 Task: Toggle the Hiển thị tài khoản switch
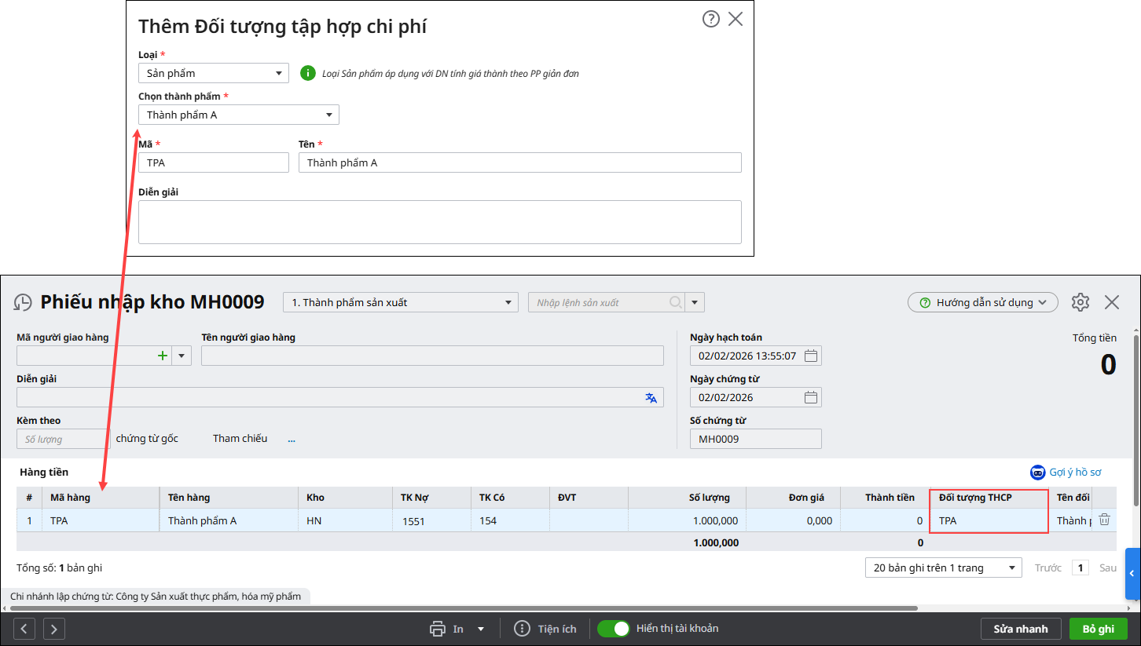(x=614, y=629)
